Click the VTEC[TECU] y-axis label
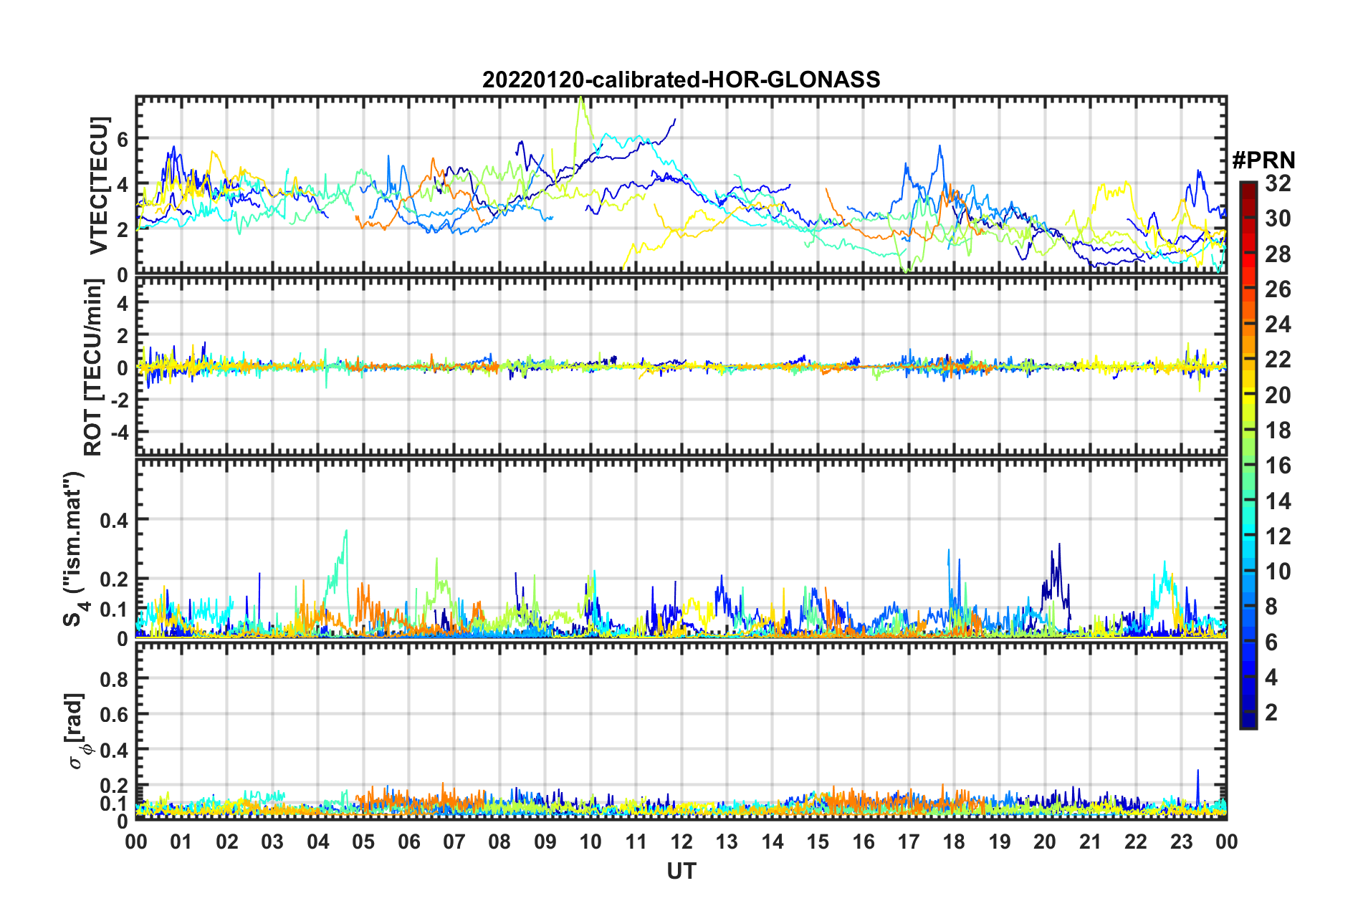1363x911 pixels. 99,185
